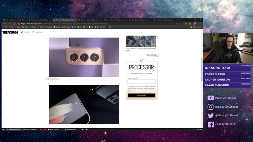Click subscriber name ARCHER JOHNSON
The width and height of the screenshot is (253, 142).
[x=217, y=80]
